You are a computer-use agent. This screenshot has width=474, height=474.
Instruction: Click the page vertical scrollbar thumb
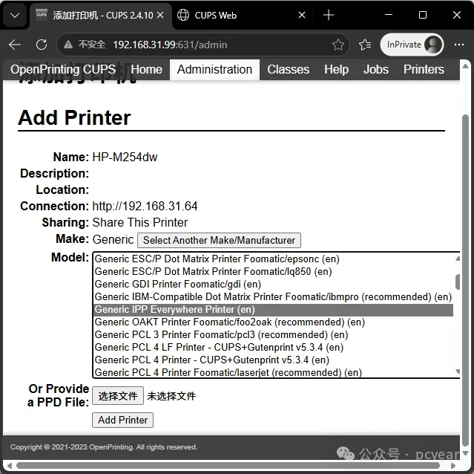[466, 281]
